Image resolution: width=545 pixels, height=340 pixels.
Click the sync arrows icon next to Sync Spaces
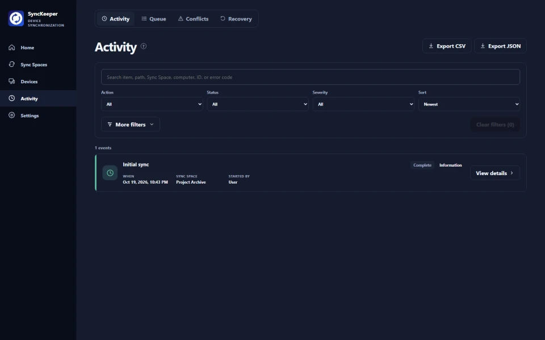12,64
